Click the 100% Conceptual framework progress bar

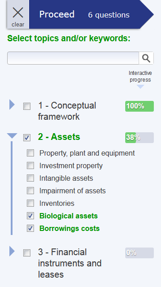(140, 106)
